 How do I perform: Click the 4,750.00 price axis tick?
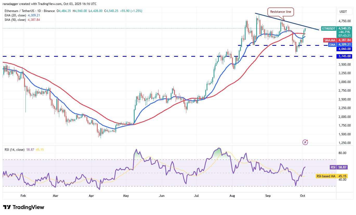coord(344,21)
